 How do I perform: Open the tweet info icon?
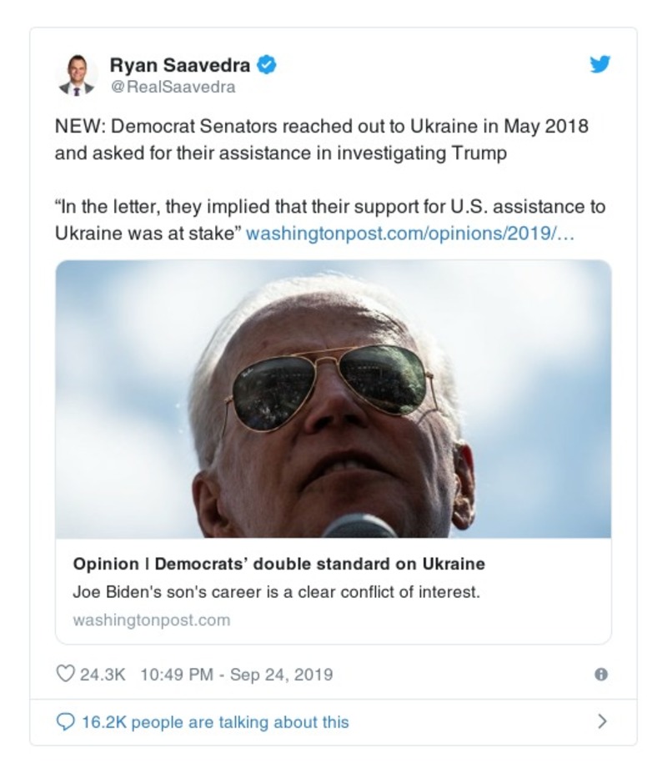[x=600, y=675]
